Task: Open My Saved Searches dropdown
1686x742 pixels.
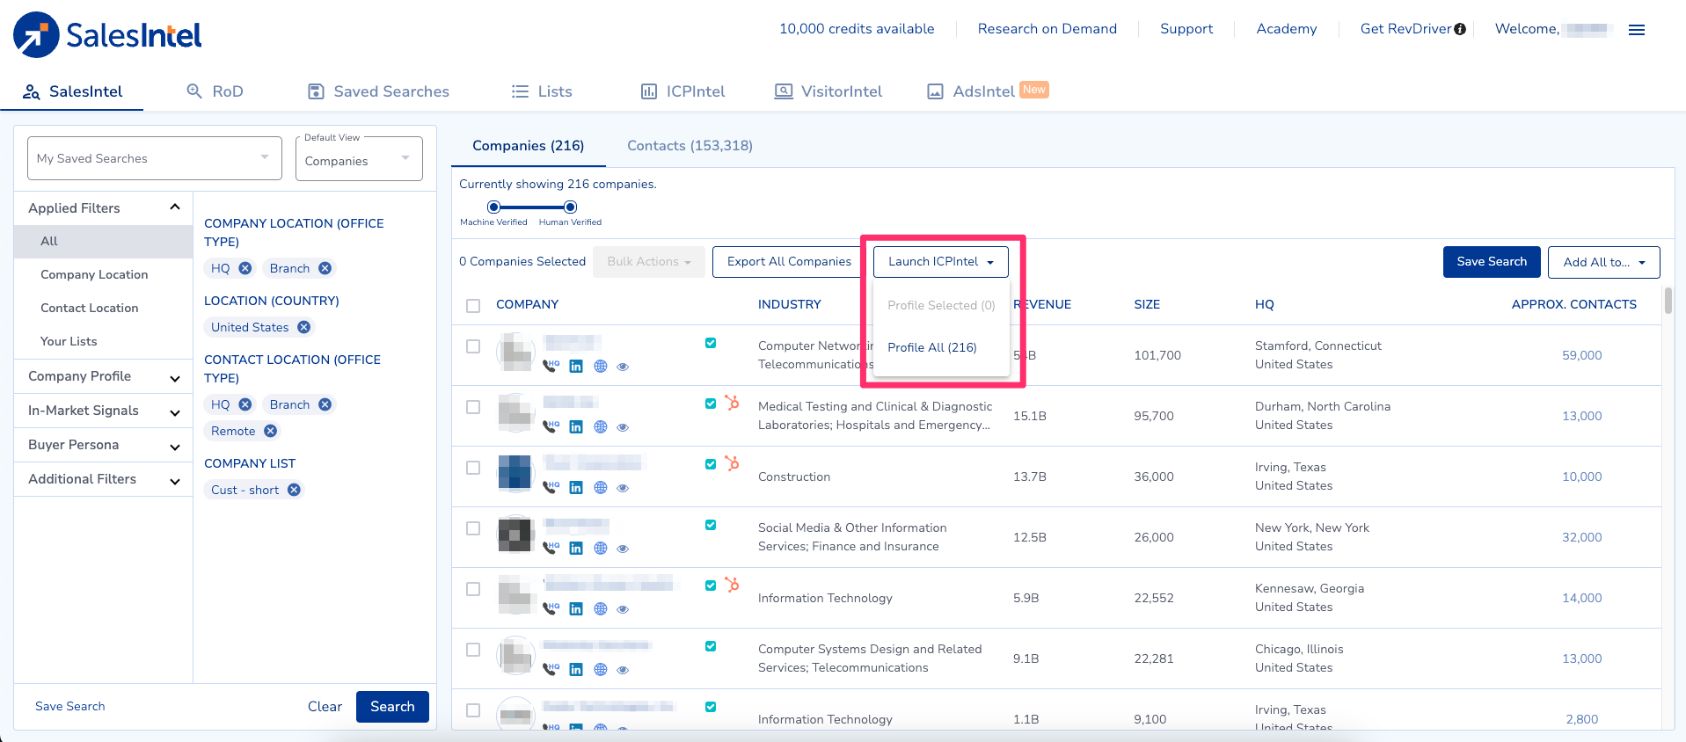Action: 155,158
